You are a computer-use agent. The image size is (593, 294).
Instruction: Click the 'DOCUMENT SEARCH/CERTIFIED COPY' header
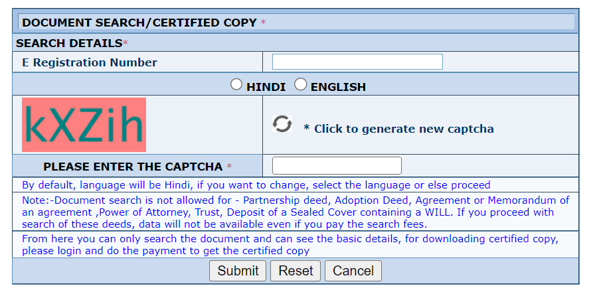[x=139, y=23]
